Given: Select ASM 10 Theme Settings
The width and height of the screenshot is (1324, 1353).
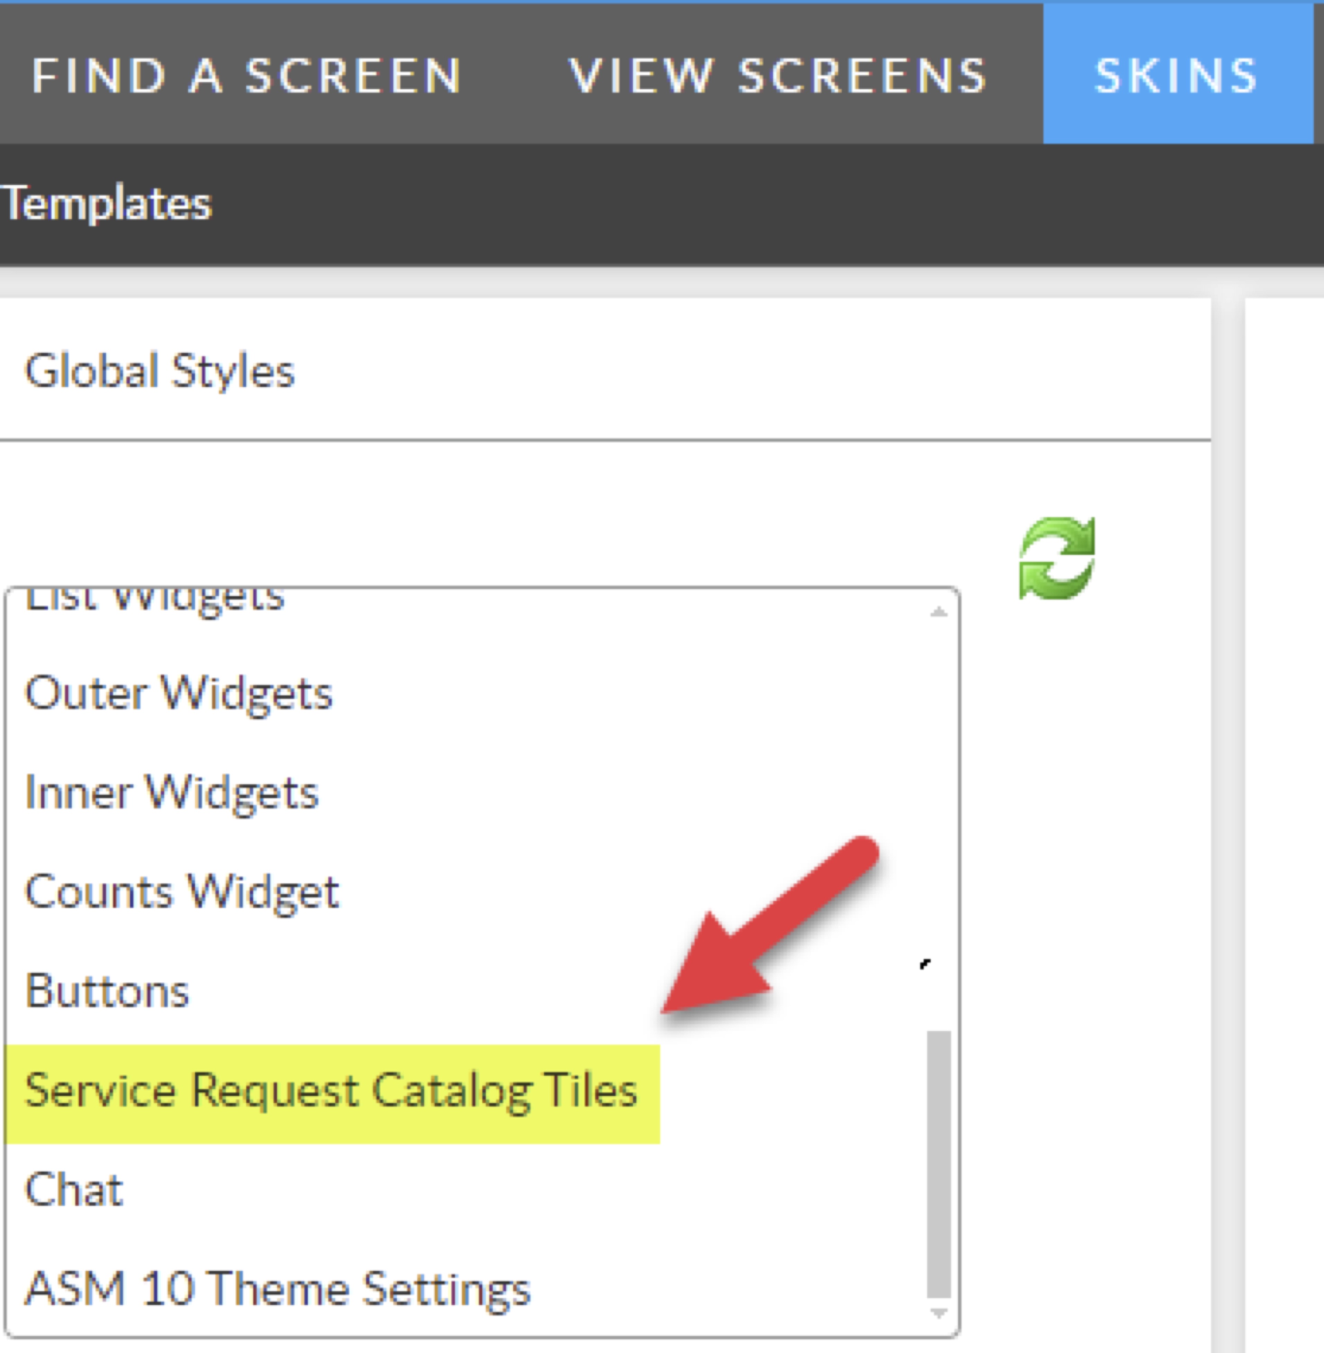Looking at the screenshot, I should coord(278,1289).
